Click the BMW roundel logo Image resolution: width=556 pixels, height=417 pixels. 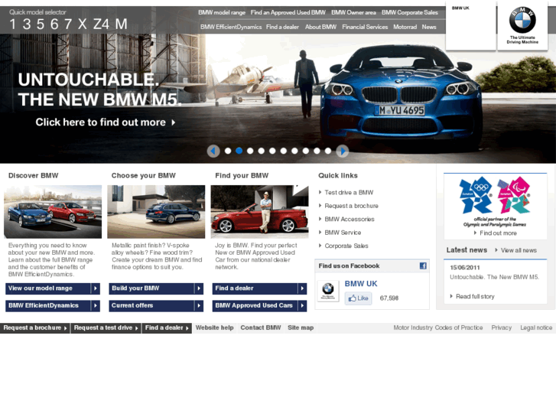522,20
